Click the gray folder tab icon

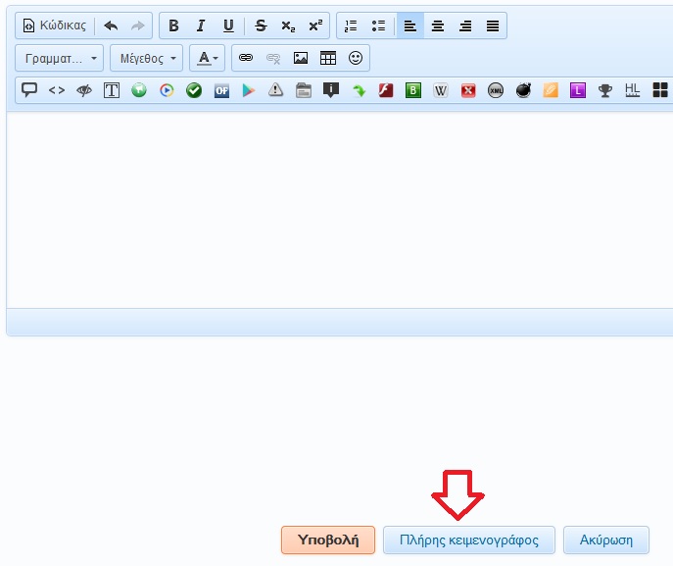coord(304,90)
